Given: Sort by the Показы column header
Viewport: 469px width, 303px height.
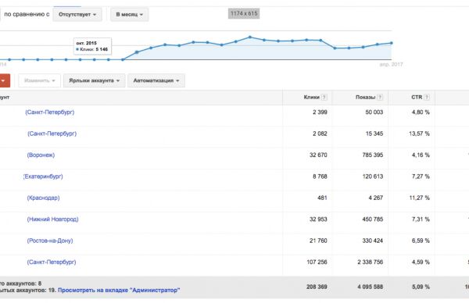Looking at the screenshot, I should [365, 97].
